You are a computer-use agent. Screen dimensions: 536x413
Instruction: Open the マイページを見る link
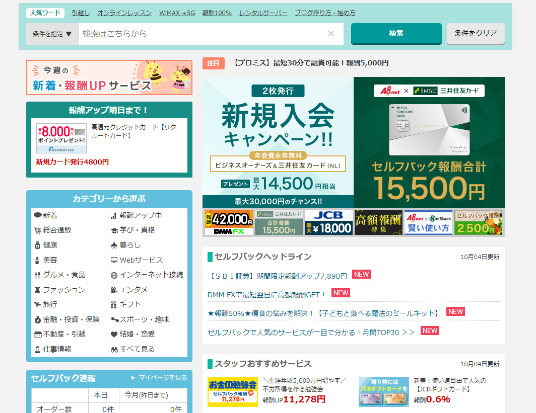click(163, 378)
